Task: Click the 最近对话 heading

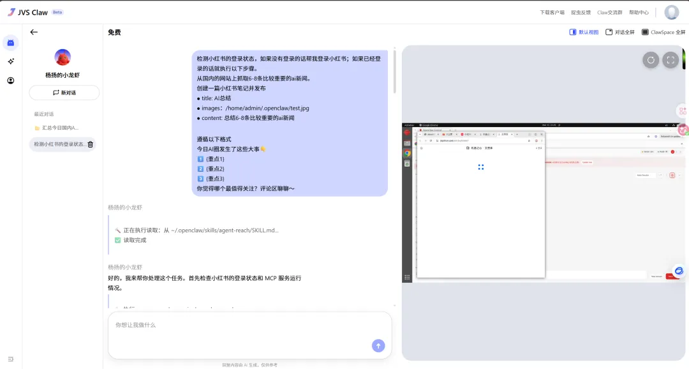Action: (44, 114)
